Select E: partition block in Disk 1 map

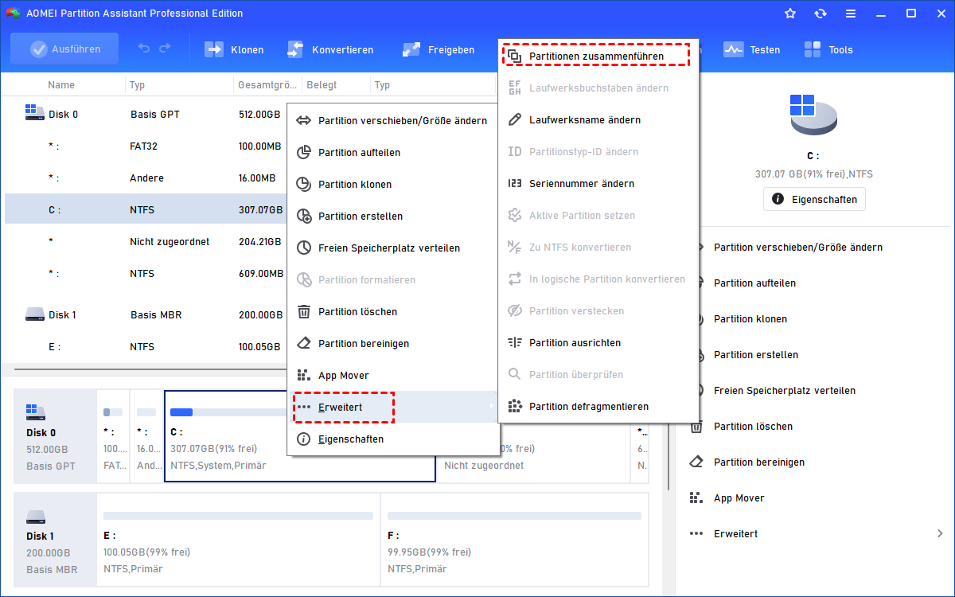(x=238, y=540)
